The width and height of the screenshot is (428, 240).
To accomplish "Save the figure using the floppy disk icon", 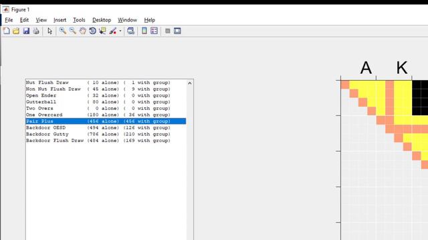I will coord(26,31).
